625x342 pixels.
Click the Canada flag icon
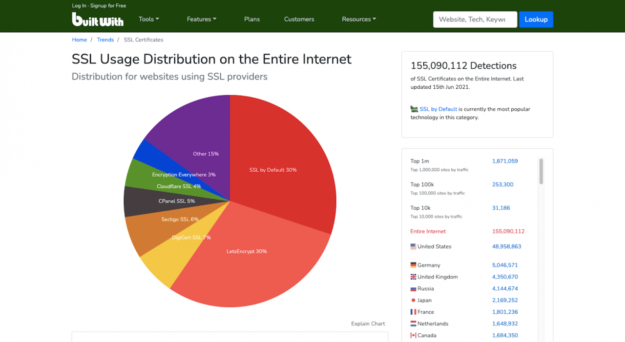click(413, 335)
